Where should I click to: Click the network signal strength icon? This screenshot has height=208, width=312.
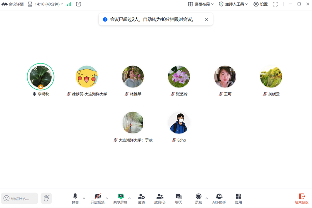[69, 4]
